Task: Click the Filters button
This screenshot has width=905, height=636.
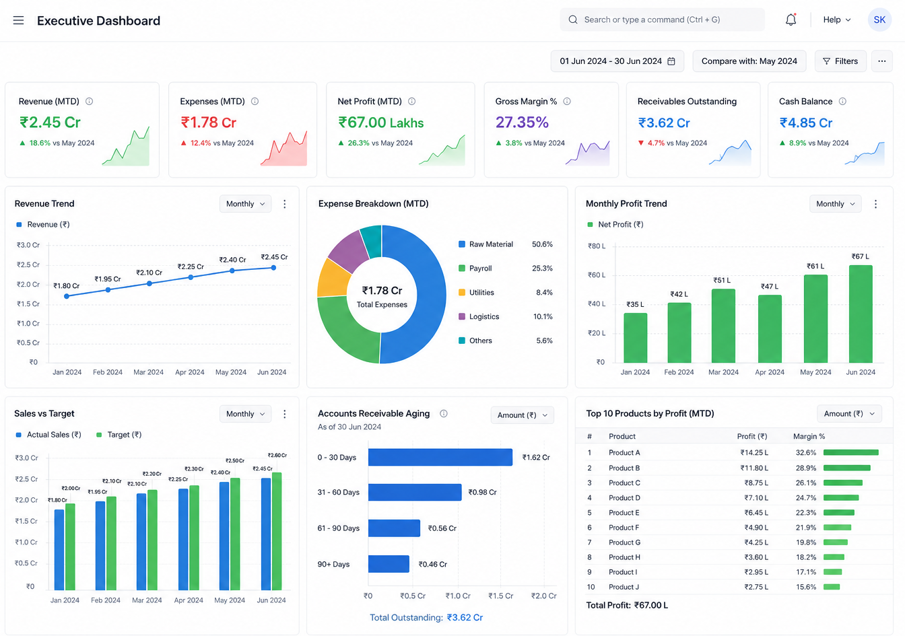Action: tap(840, 61)
